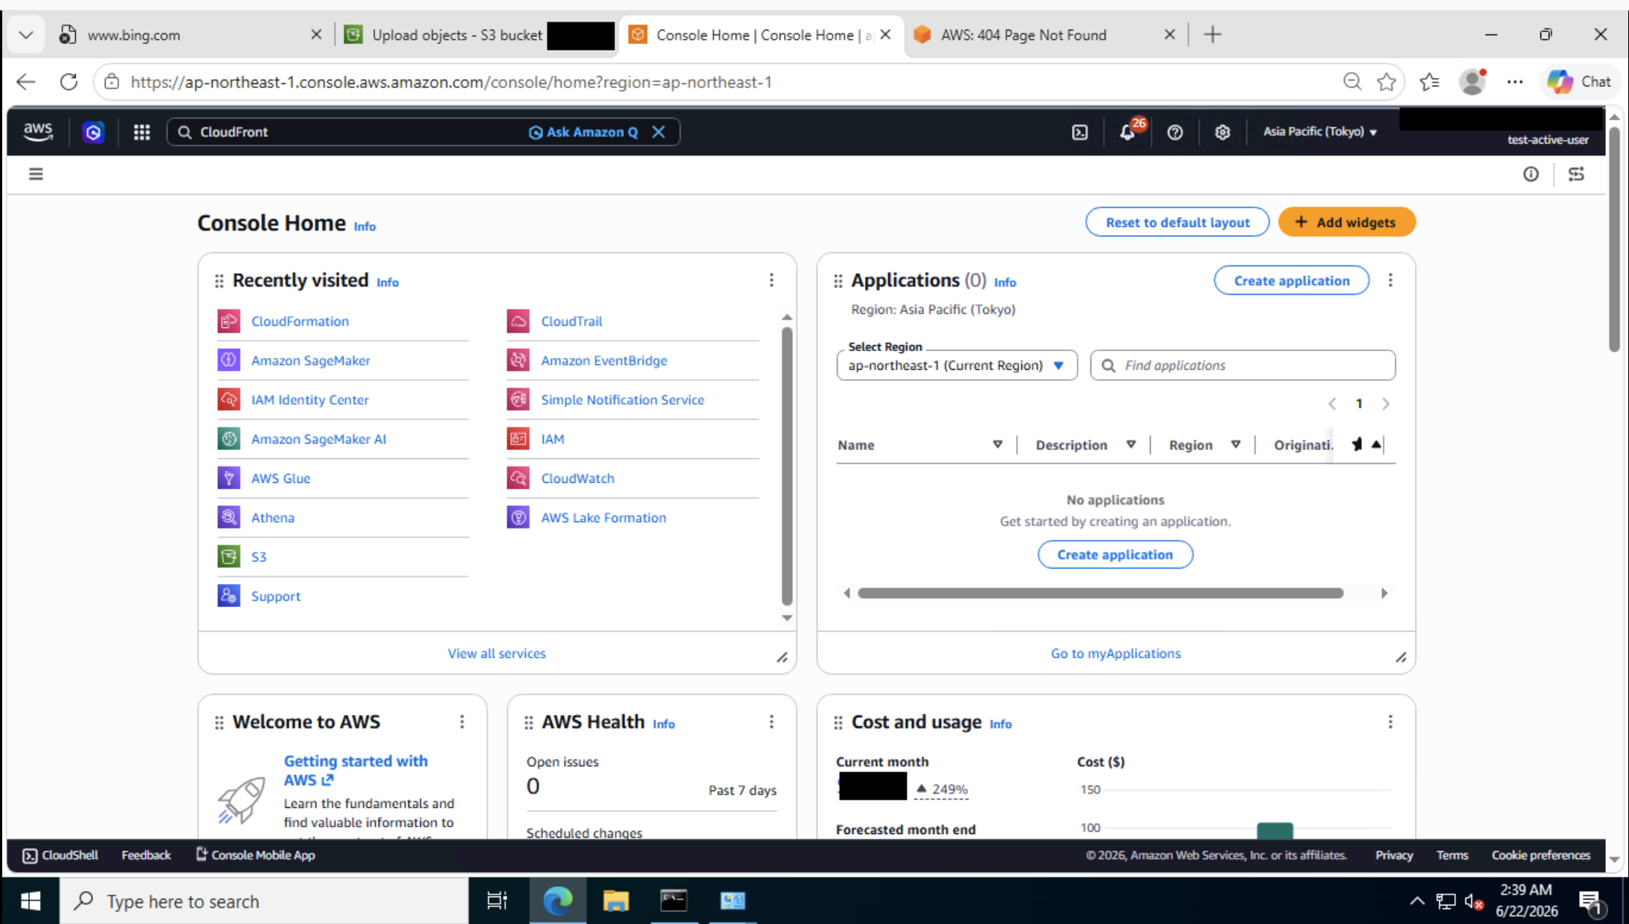Click the Amazon SageMaker service icon

click(x=228, y=360)
